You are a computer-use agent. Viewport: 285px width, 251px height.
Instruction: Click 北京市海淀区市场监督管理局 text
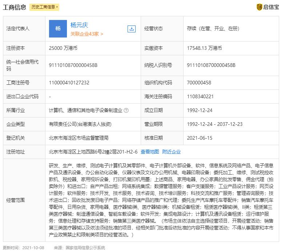pyautogui.click(x=79, y=138)
